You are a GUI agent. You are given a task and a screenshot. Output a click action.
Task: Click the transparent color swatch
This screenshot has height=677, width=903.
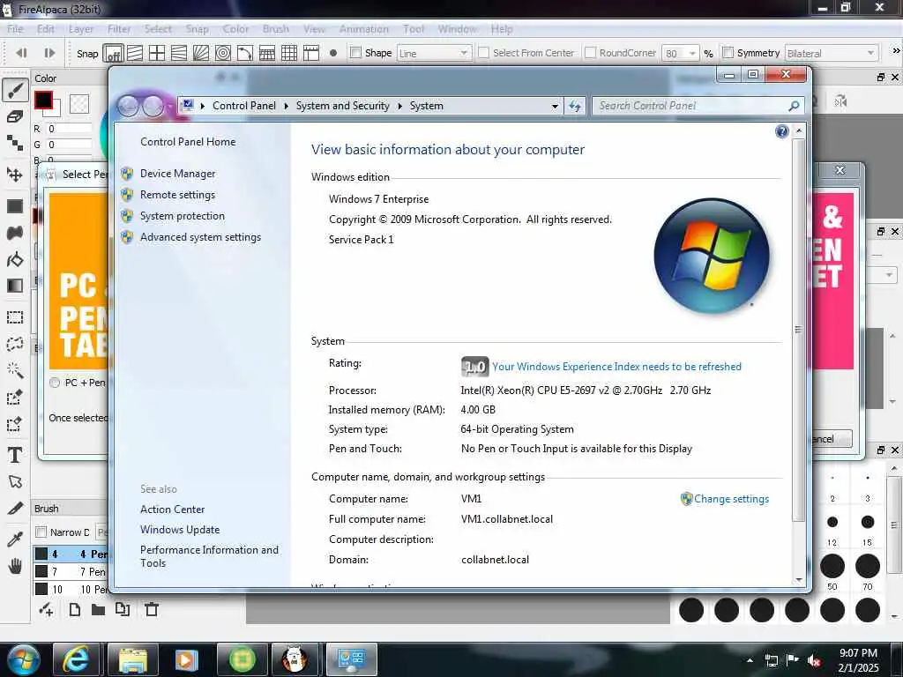[x=78, y=104]
